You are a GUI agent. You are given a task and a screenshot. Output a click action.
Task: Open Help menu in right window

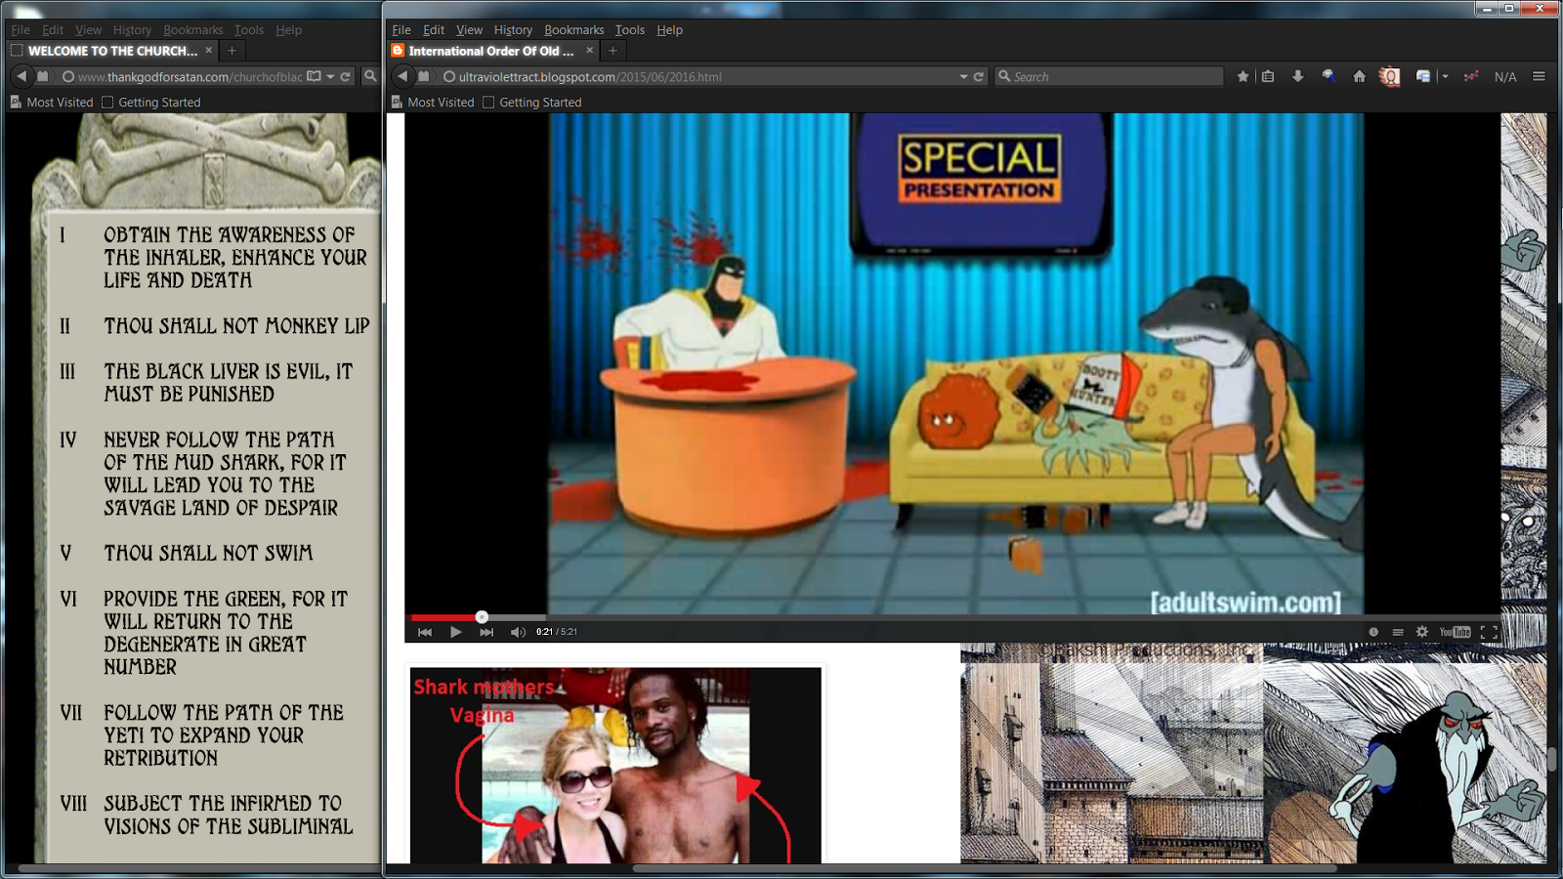(669, 30)
